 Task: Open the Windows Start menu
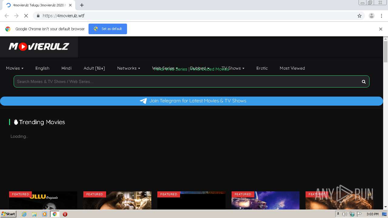[x=8, y=214]
